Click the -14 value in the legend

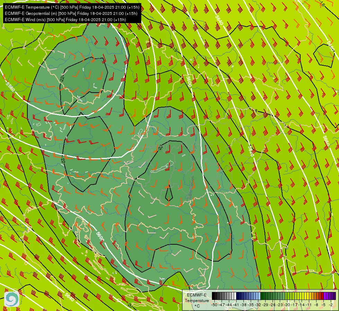pos(302,305)
